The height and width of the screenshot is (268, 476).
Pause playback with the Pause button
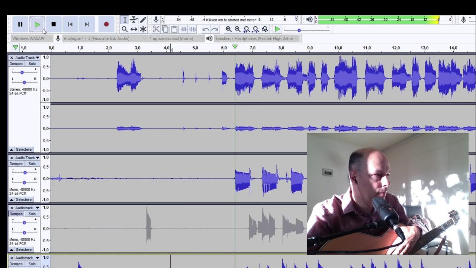[x=20, y=24]
